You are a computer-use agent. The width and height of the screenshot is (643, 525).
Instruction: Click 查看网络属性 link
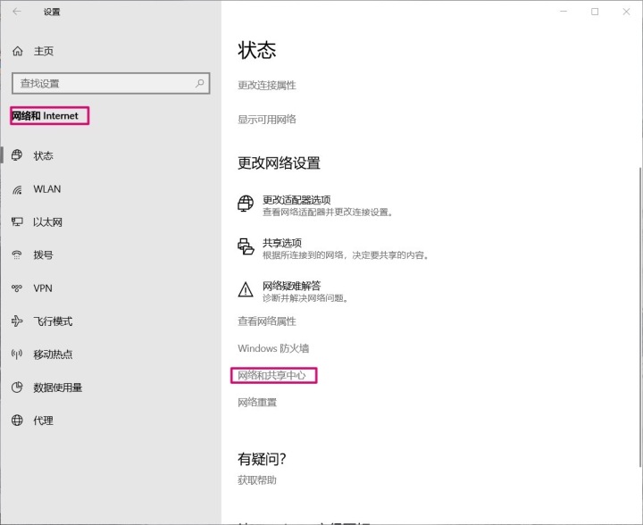click(x=267, y=321)
